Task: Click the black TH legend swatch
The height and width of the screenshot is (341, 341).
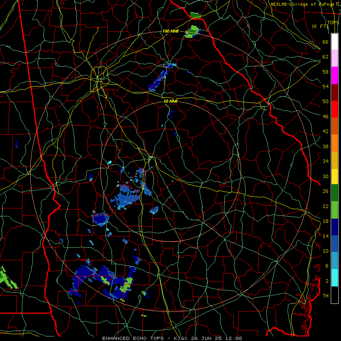Action: click(x=335, y=295)
